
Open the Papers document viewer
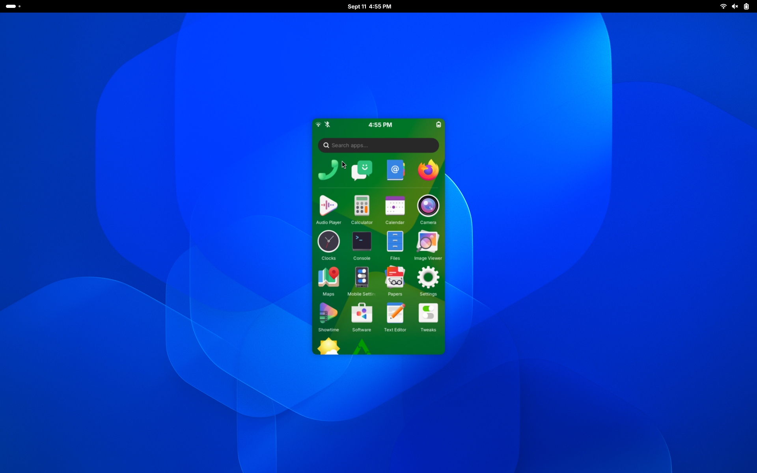pyautogui.click(x=395, y=277)
